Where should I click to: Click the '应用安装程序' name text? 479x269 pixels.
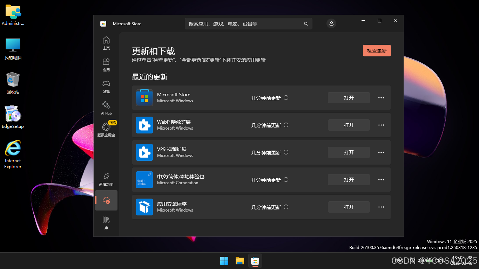tap(172, 204)
